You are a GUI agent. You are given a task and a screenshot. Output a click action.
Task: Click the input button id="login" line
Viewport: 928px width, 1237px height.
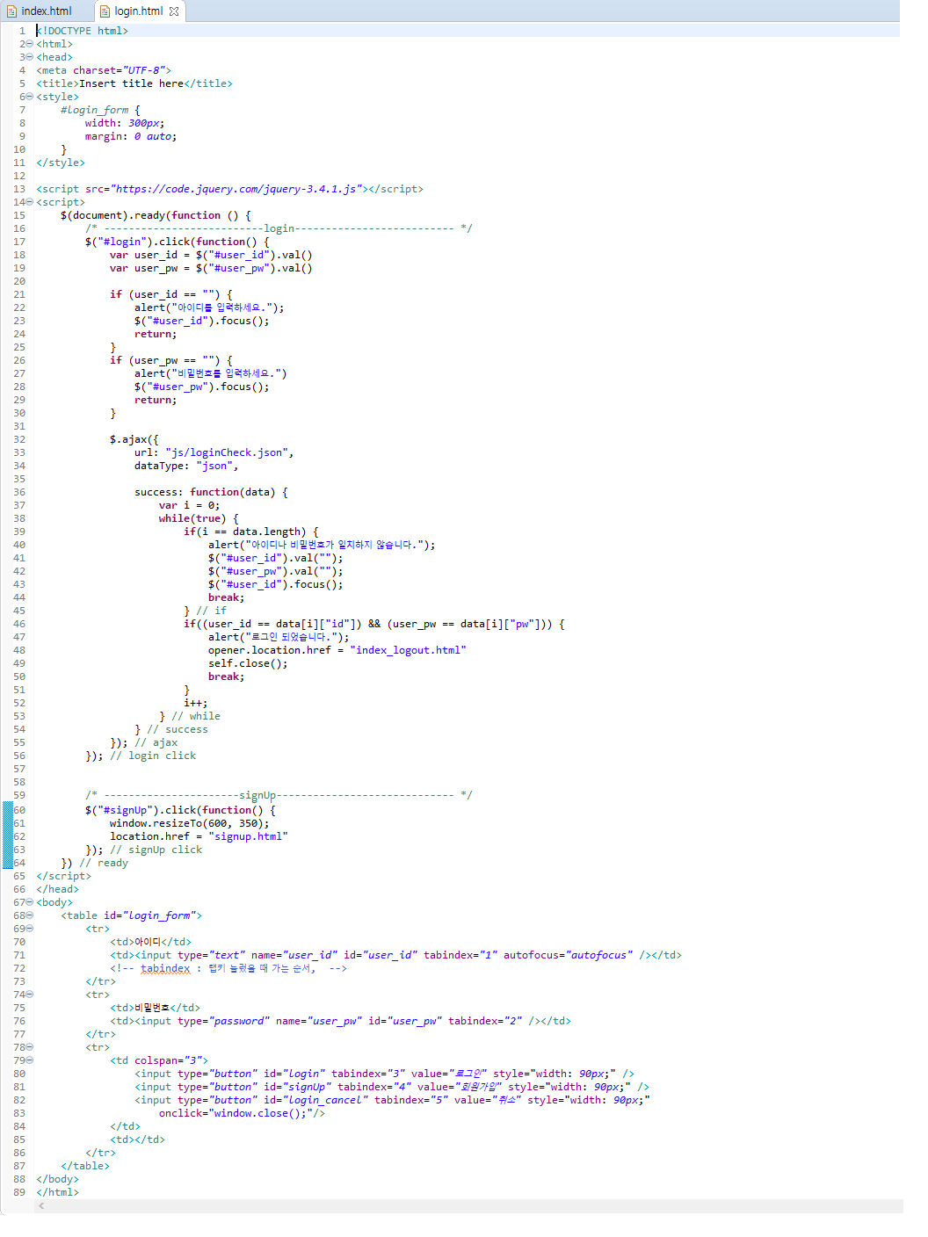click(x=384, y=1074)
